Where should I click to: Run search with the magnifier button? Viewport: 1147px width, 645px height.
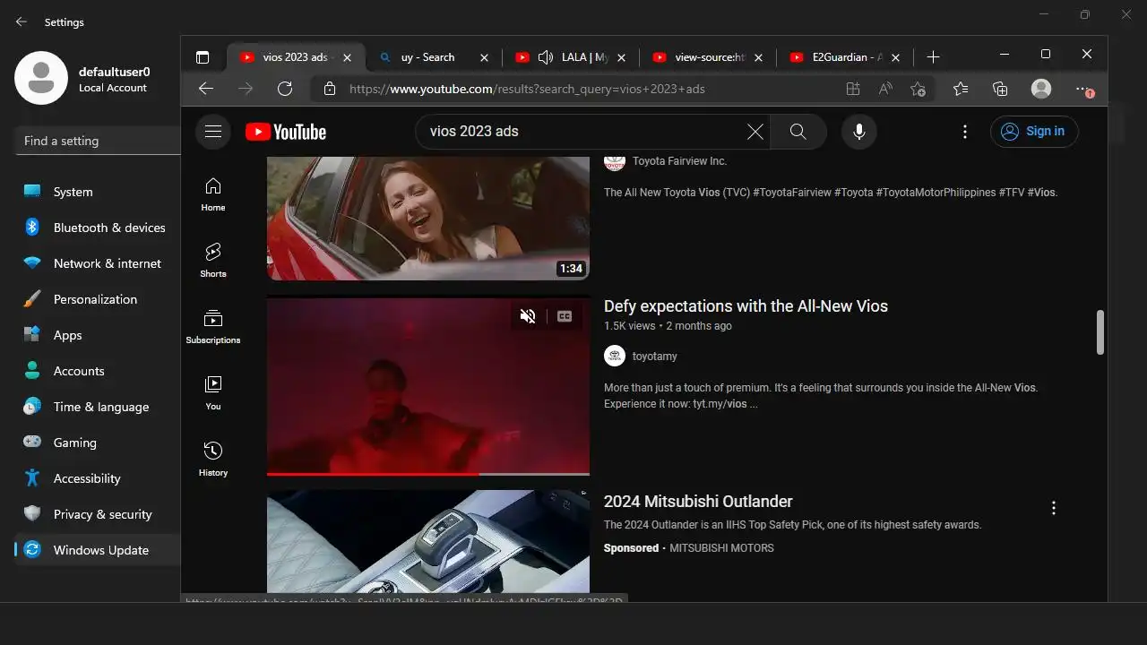click(x=798, y=132)
